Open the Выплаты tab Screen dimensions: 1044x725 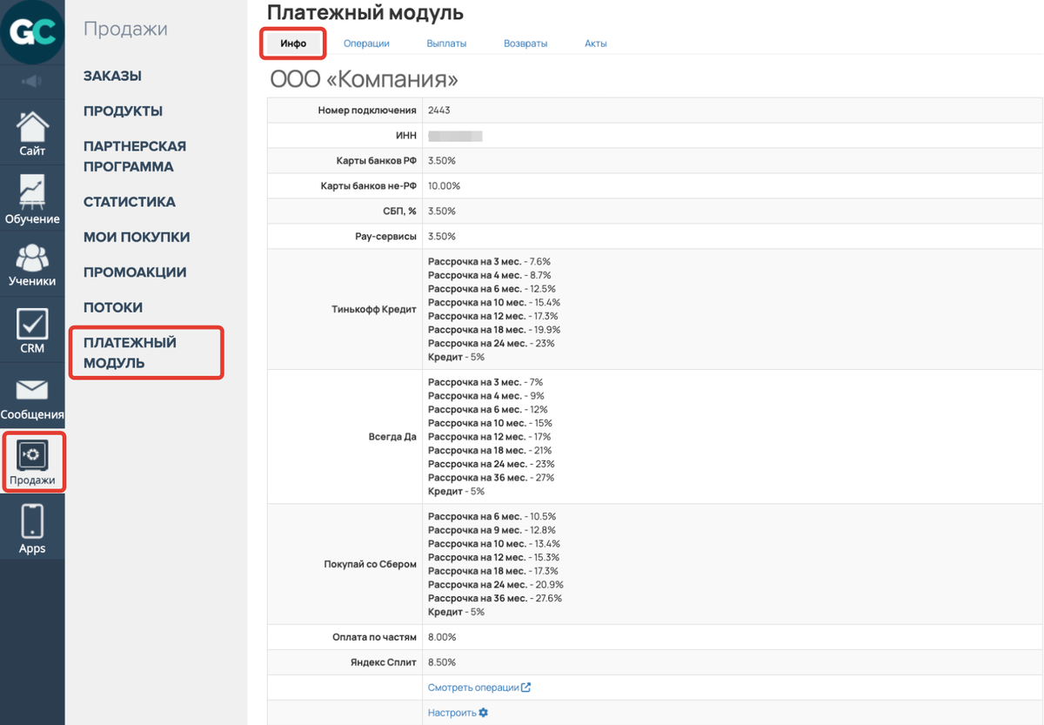446,44
